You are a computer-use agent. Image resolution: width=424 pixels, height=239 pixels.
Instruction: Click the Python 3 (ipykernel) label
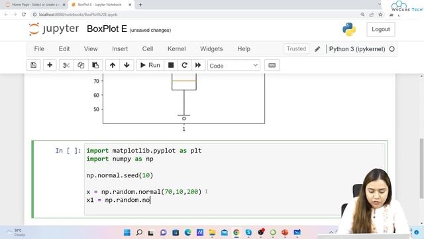coord(357,49)
